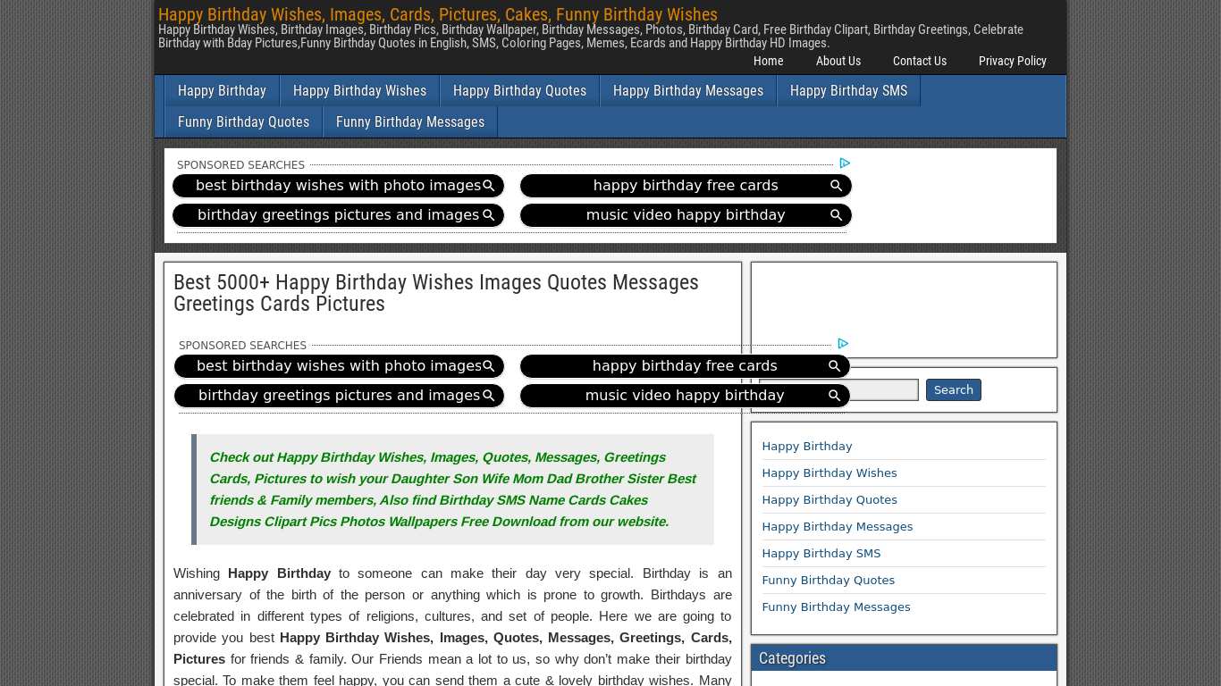Click the site title heading link
The height and width of the screenshot is (686, 1221).
pyautogui.click(x=437, y=14)
